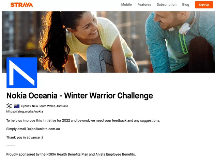Click the orange Sign Up button
The width and height of the screenshot is (215, 159).
[204, 5]
